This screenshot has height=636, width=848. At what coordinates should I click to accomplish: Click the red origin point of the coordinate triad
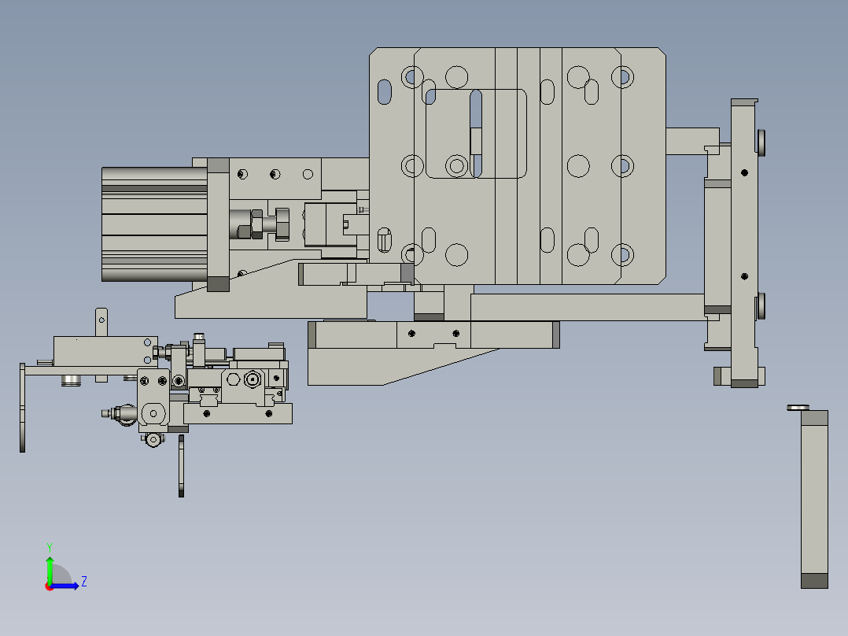point(49,586)
